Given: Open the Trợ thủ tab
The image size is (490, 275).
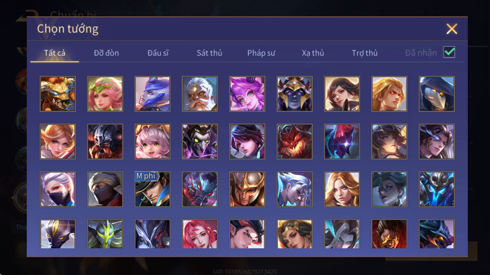Looking at the screenshot, I should tap(364, 53).
